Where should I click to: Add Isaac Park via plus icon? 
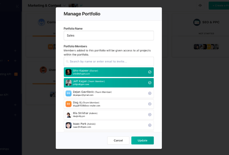coord(150,125)
